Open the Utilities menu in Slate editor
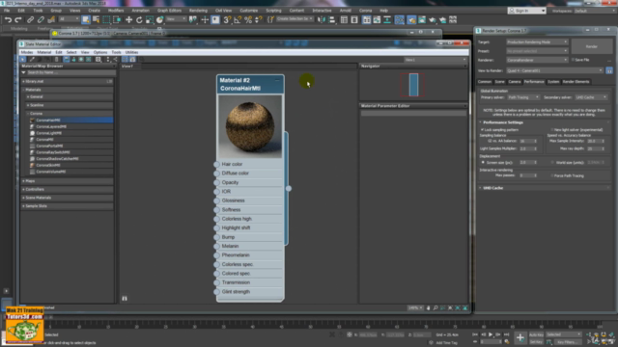 tap(131, 52)
